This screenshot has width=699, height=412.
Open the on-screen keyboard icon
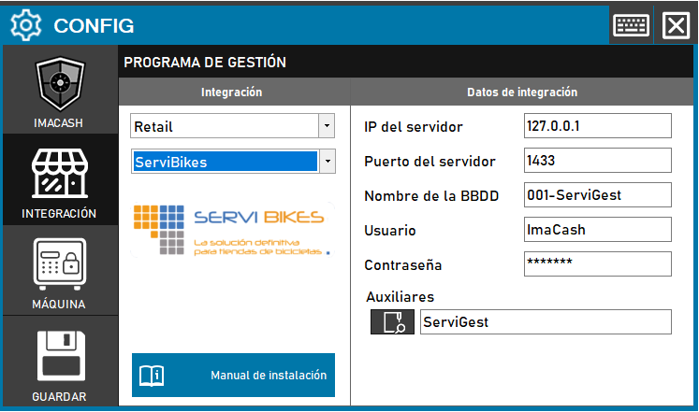[x=631, y=25]
